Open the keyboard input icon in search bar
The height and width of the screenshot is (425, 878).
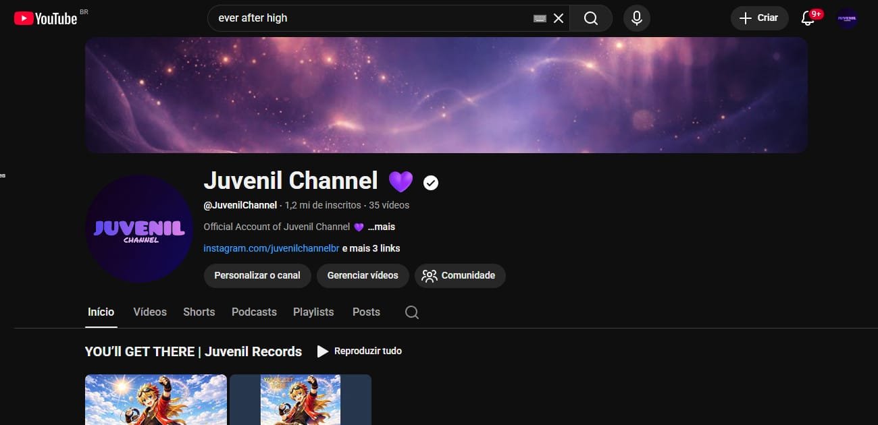pyautogui.click(x=539, y=18)
